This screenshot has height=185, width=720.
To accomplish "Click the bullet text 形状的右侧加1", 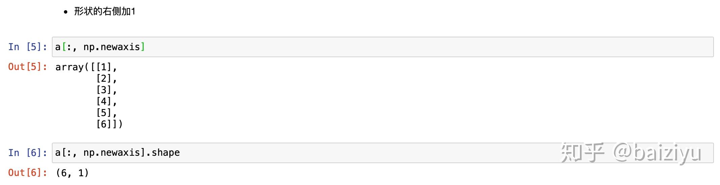I will (105, 11).
